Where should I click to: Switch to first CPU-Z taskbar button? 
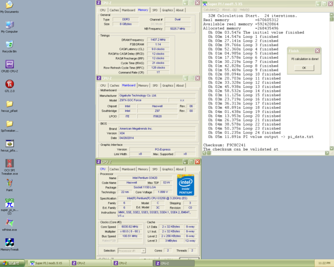point(91,263)
